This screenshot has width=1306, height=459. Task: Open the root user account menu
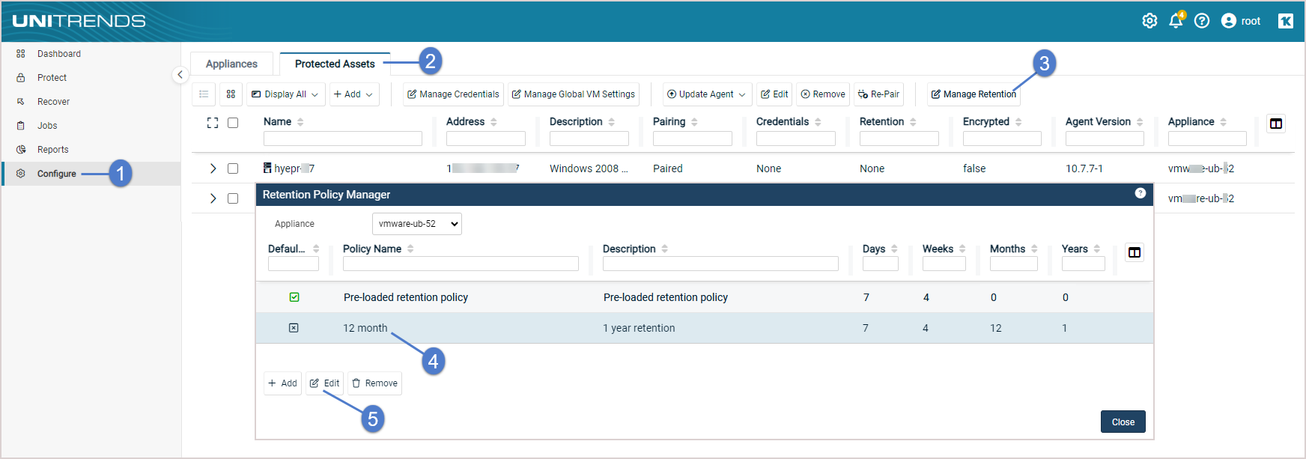[1241, 21]
